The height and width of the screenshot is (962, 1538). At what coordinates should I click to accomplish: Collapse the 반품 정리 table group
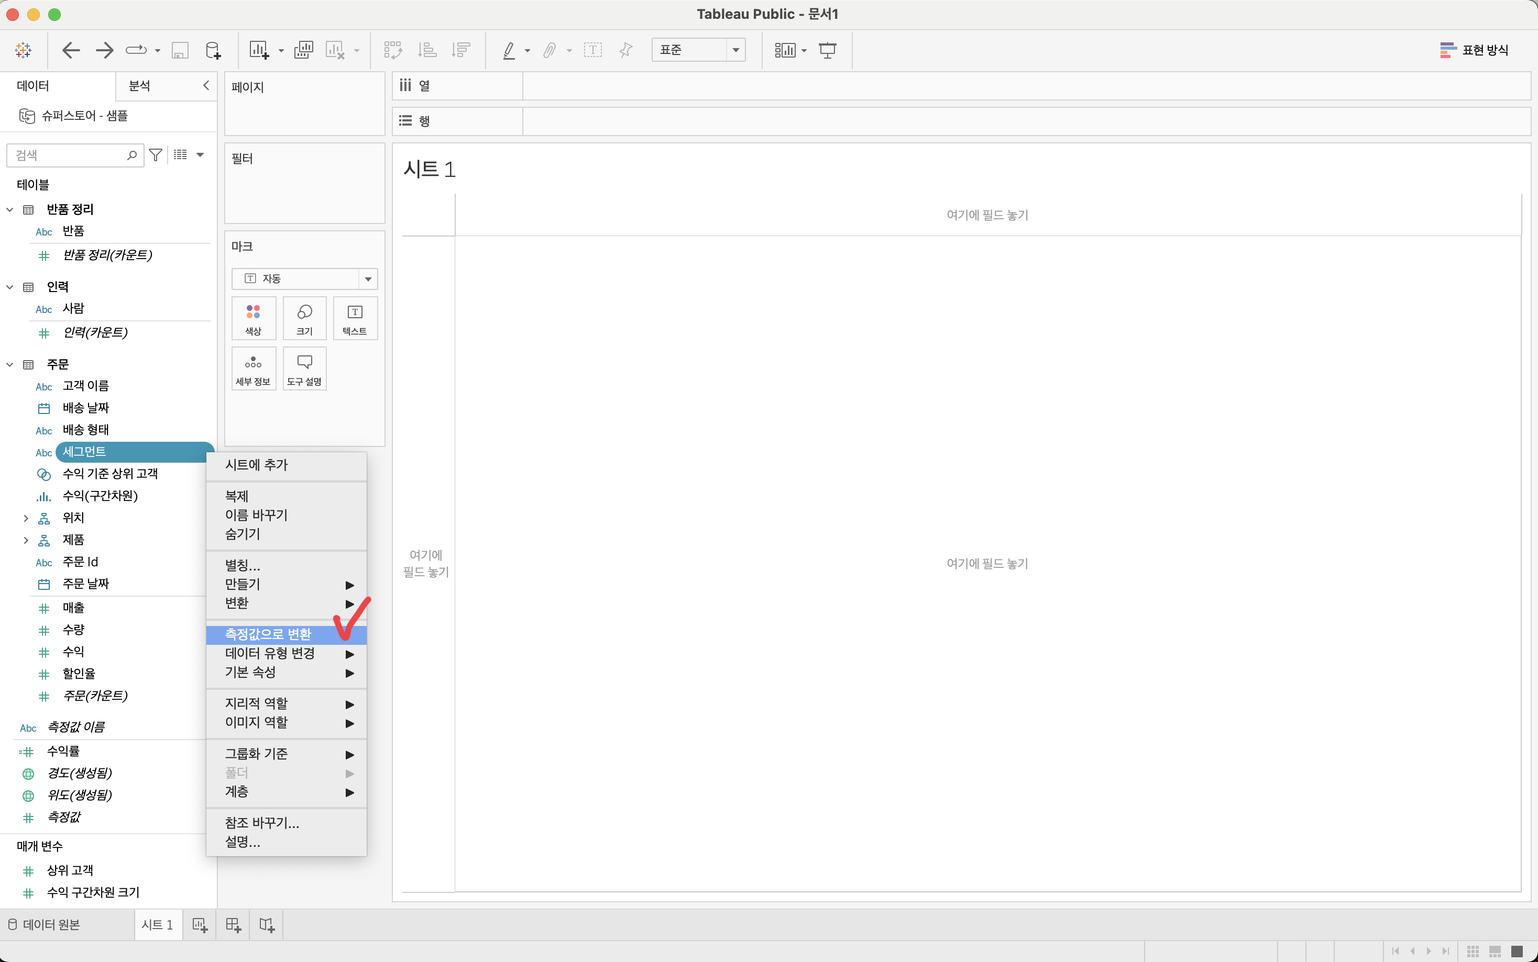coord(9,209)
